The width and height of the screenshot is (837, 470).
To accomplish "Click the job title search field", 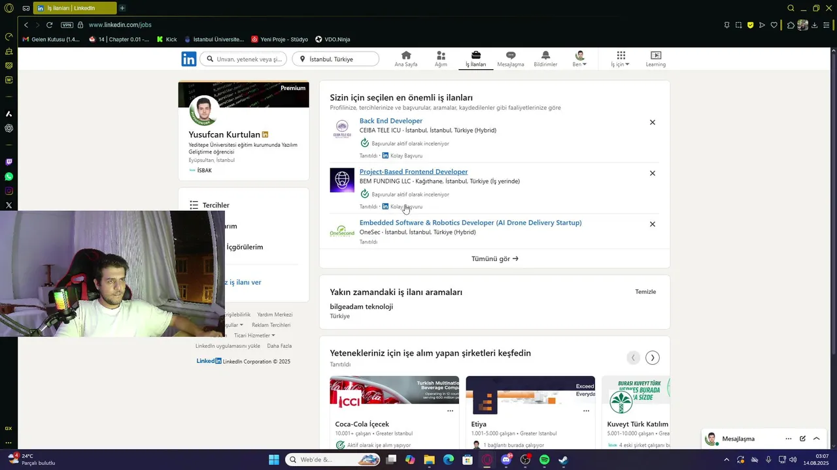I will tap(243, 59).
